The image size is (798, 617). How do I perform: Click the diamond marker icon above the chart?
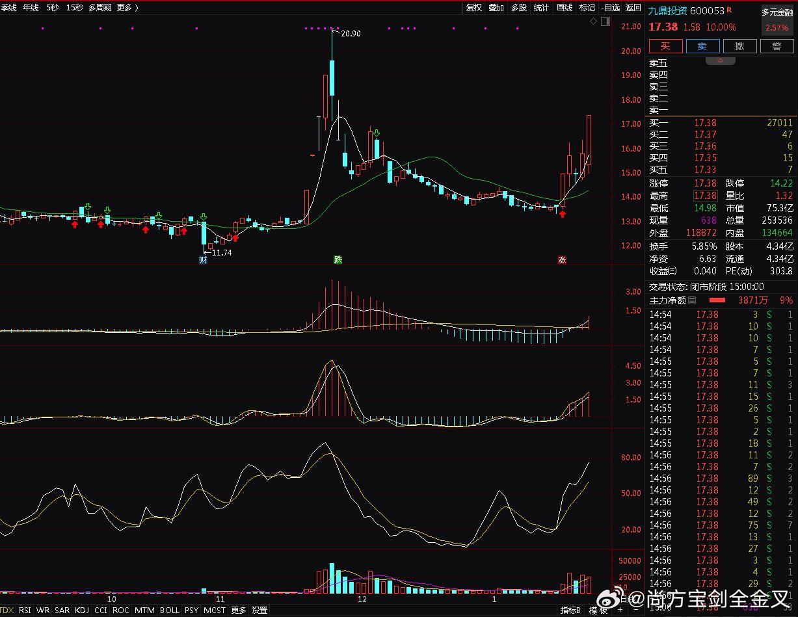[592, 21]
